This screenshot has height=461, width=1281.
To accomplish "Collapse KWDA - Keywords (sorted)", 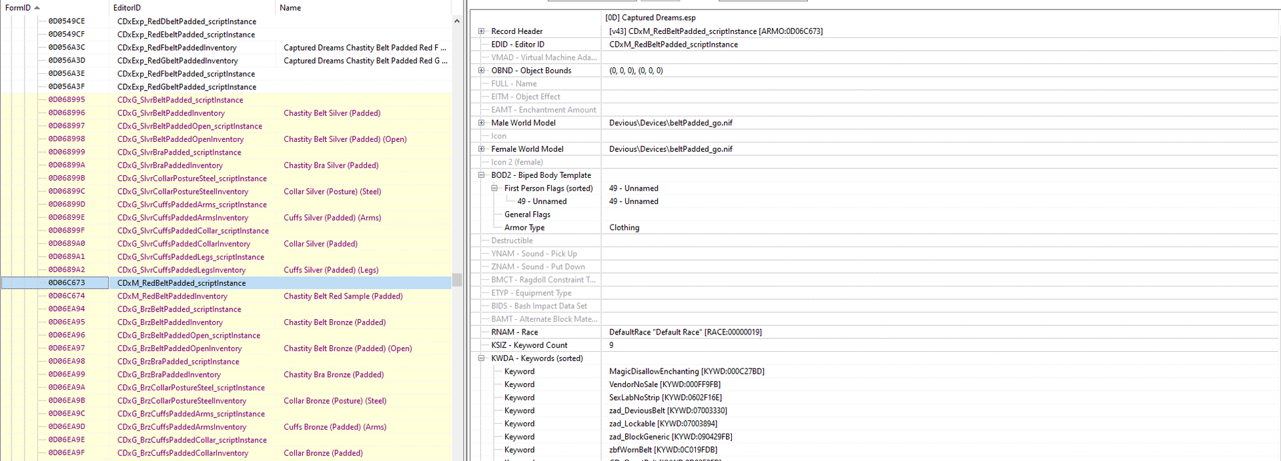I will [481, 358].
